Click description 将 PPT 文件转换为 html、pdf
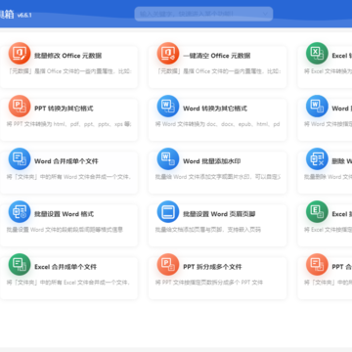The width and height of the screenshot is (352, 352). click(68, 124)
